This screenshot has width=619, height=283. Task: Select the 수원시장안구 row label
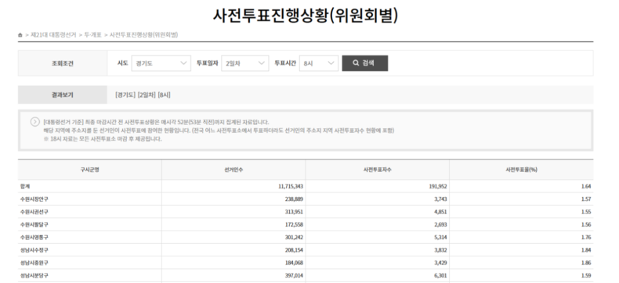tap(34, 199)
